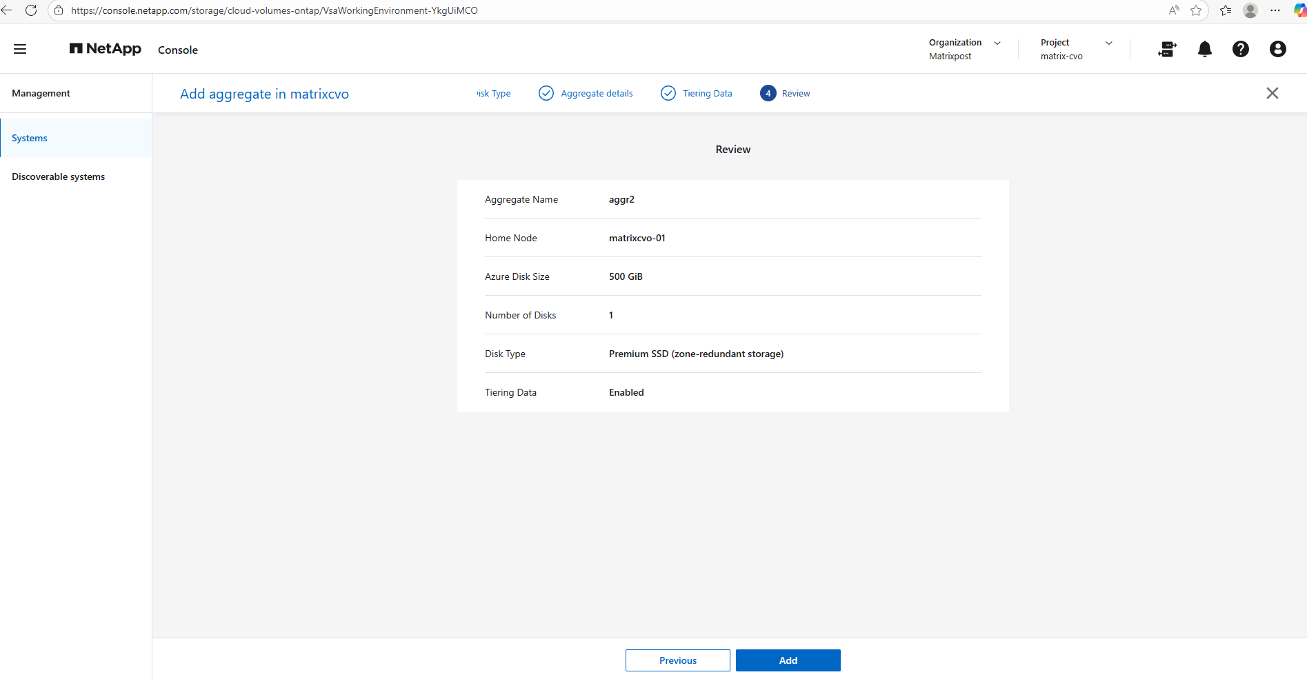Refresh the browser page
1307x679 pixels.
pyautogui.click(x=31, y=10)
